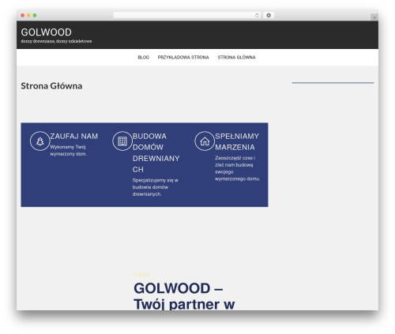The height and width of the screenshot is (334, 395).
Task: Open the Blog menu item
Action: 143,58
